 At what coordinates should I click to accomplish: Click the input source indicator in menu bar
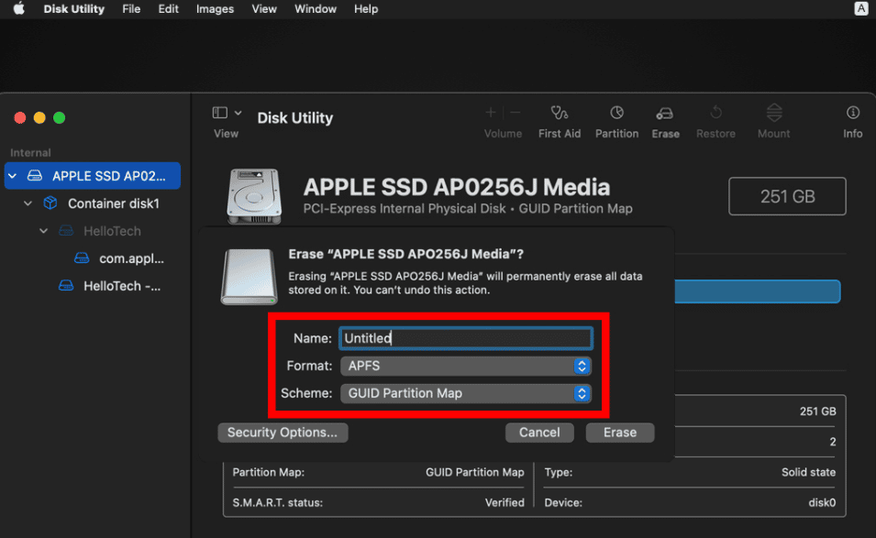[861, 8]
